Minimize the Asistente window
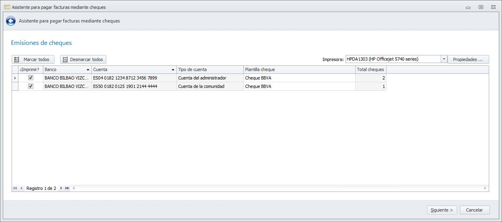Viewport: 502px width, 222px height. [468, 7]
